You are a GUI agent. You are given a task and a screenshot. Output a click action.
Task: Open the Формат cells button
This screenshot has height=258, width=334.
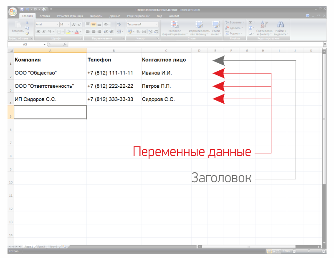(234, 33)
